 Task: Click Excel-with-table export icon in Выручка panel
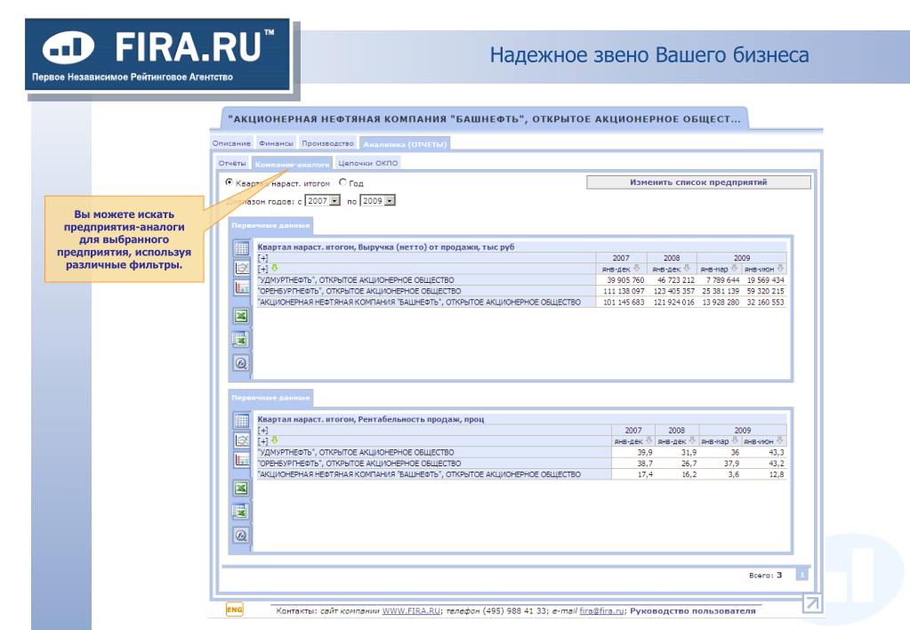[241, 339]
